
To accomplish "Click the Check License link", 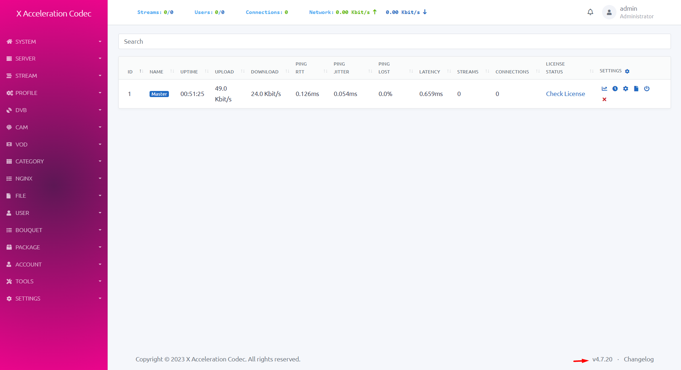I will click(565, 94).
